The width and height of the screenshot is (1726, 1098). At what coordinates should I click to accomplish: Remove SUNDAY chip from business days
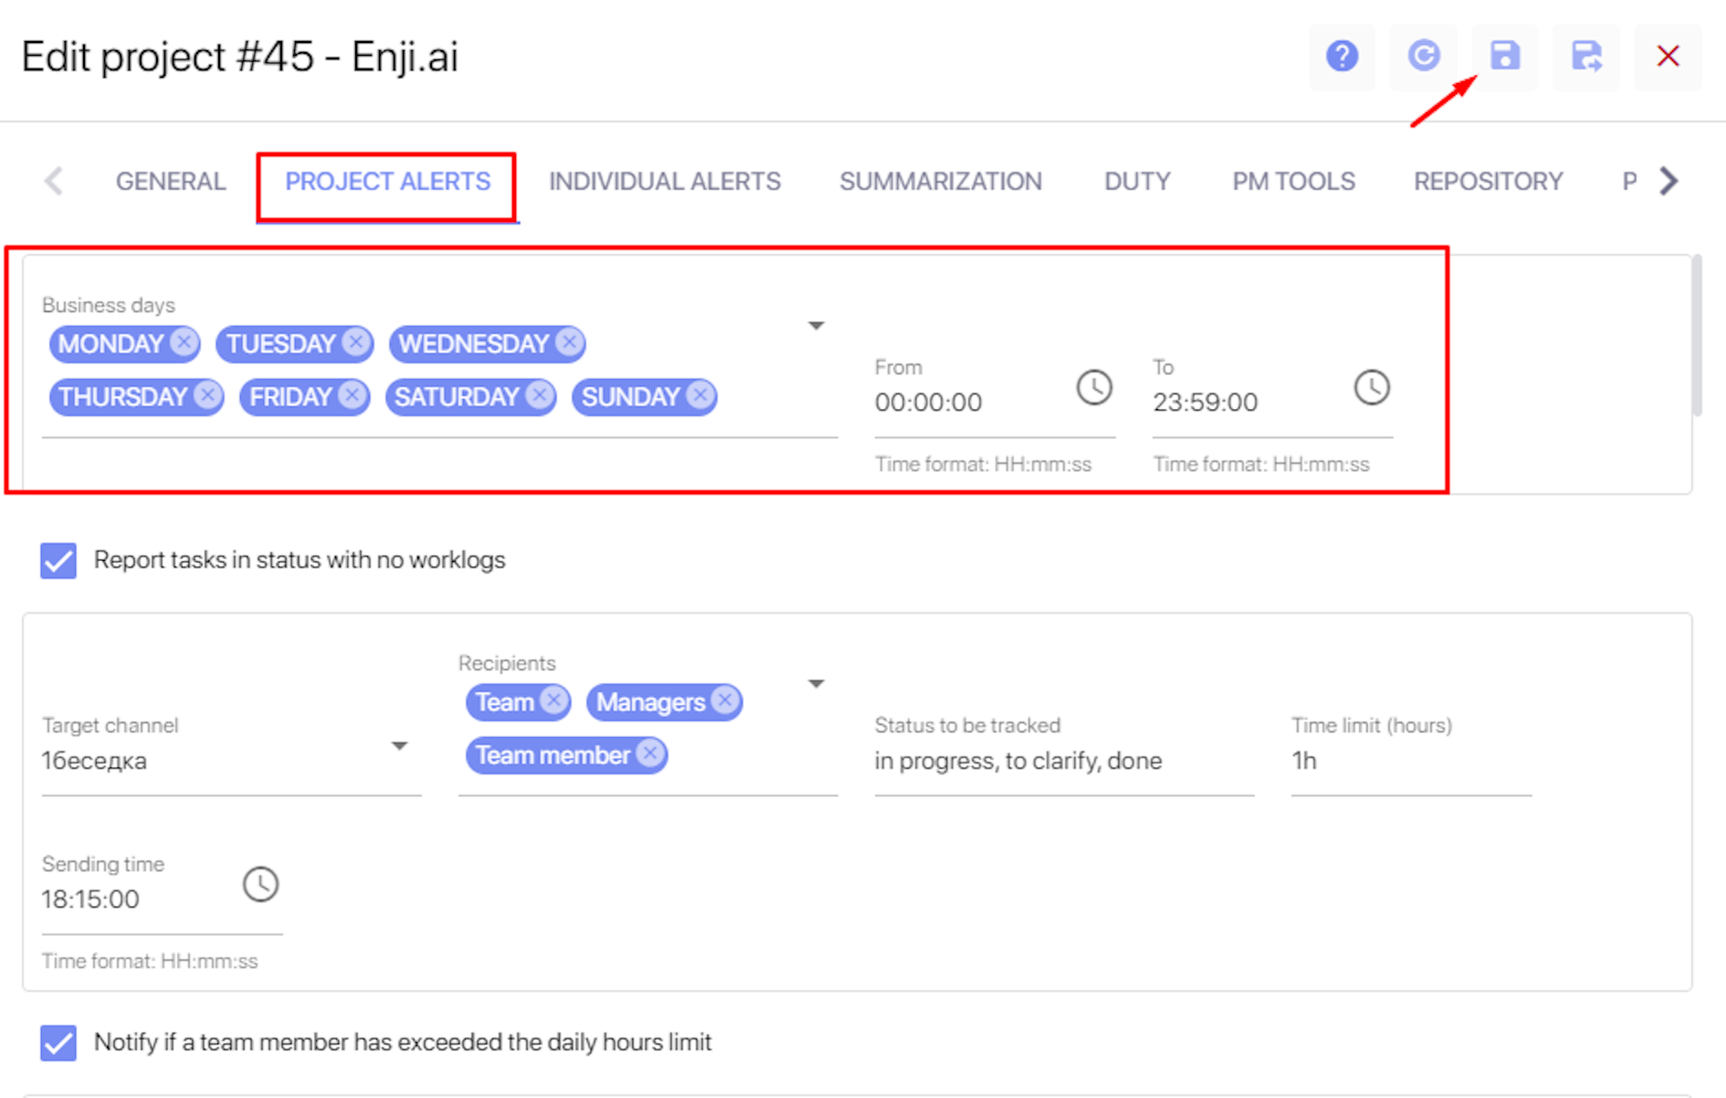[700, 396]
